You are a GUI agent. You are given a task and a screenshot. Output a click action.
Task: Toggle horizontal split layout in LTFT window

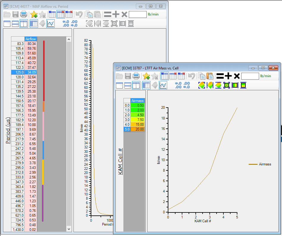click(128, 85)
